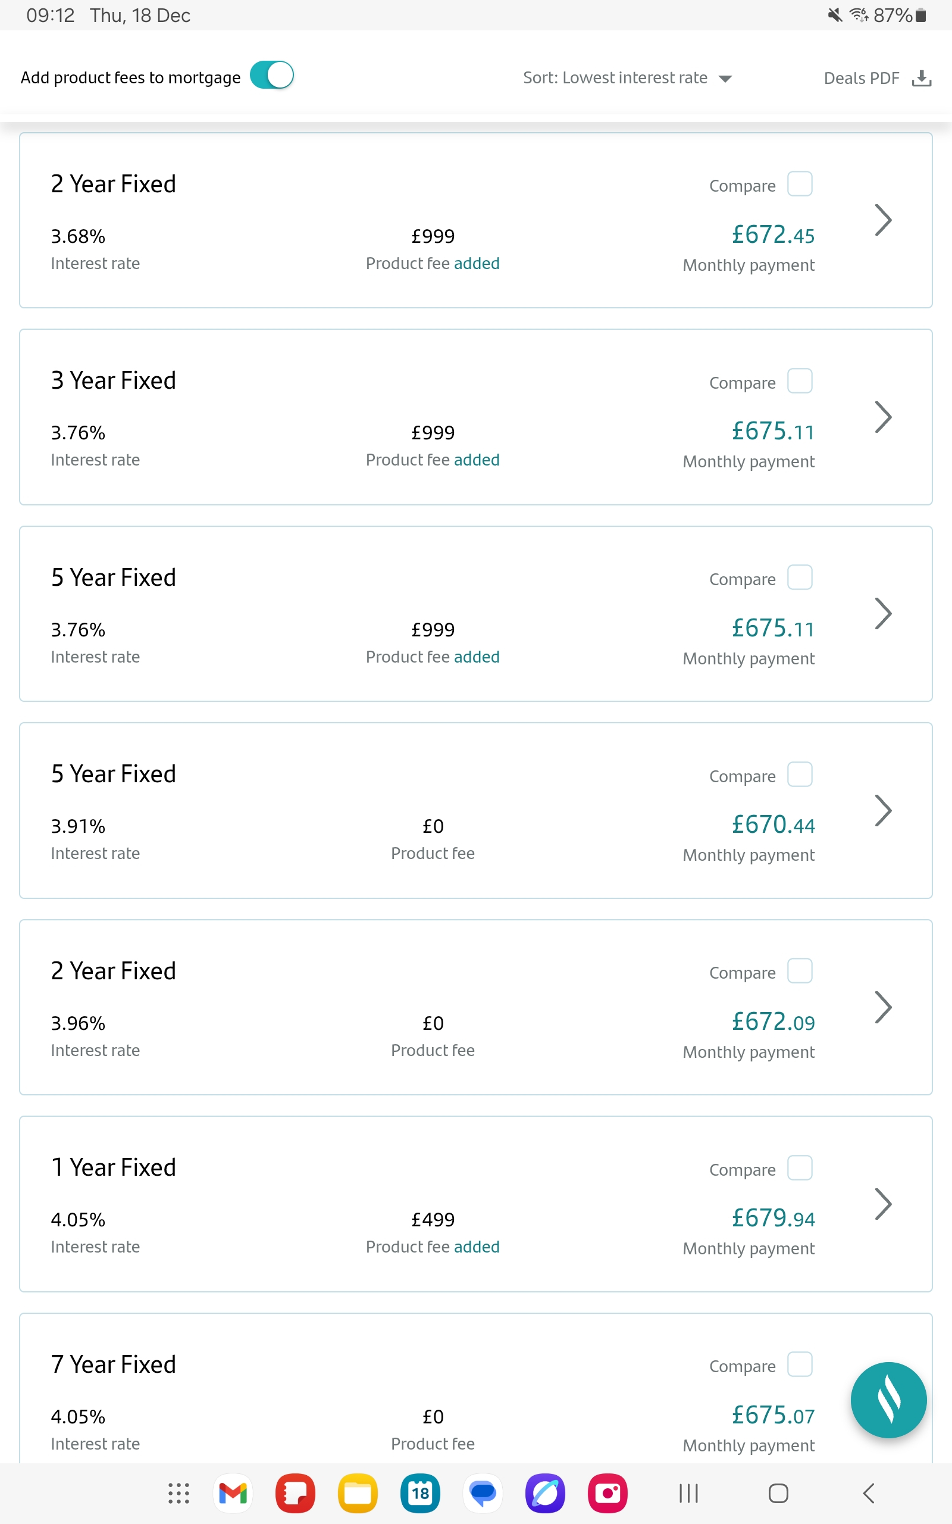Viewport: 952px width, 1524px height.
Task: Check Compare for the 3 Year Fixed deal
Action: pos(800,381)
